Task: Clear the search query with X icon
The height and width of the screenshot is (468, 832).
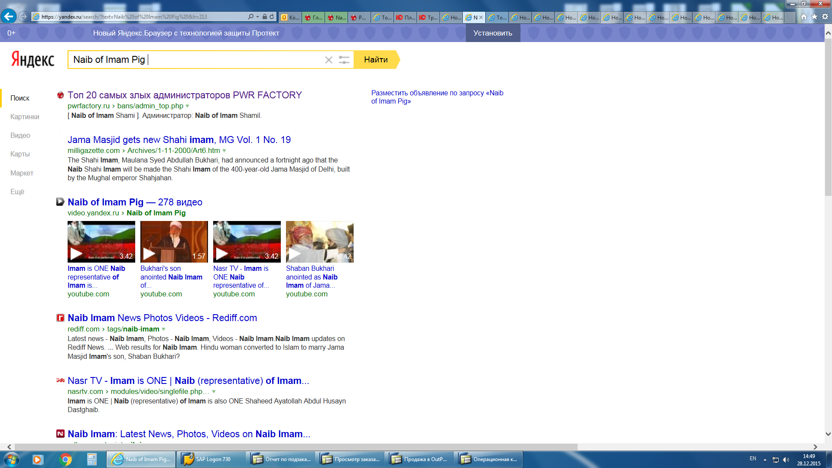Action: (328, 60)
